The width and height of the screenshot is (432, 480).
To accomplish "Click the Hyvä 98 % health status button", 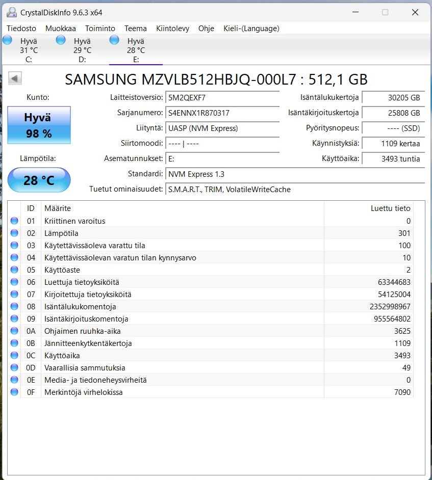I will tap(39, 125).
